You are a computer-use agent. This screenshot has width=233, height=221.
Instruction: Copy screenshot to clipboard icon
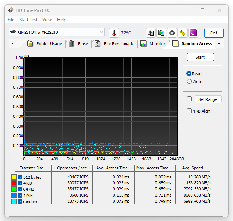[161, 33]
